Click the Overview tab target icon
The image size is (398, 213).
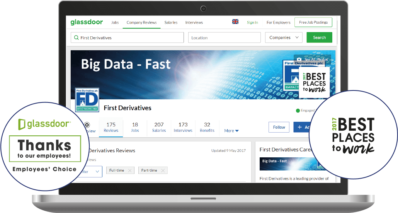(87, 124)
